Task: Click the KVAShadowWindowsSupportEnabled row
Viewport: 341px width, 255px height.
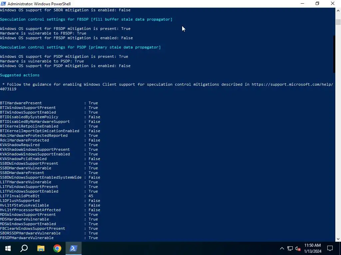Action: coord(49,154)
